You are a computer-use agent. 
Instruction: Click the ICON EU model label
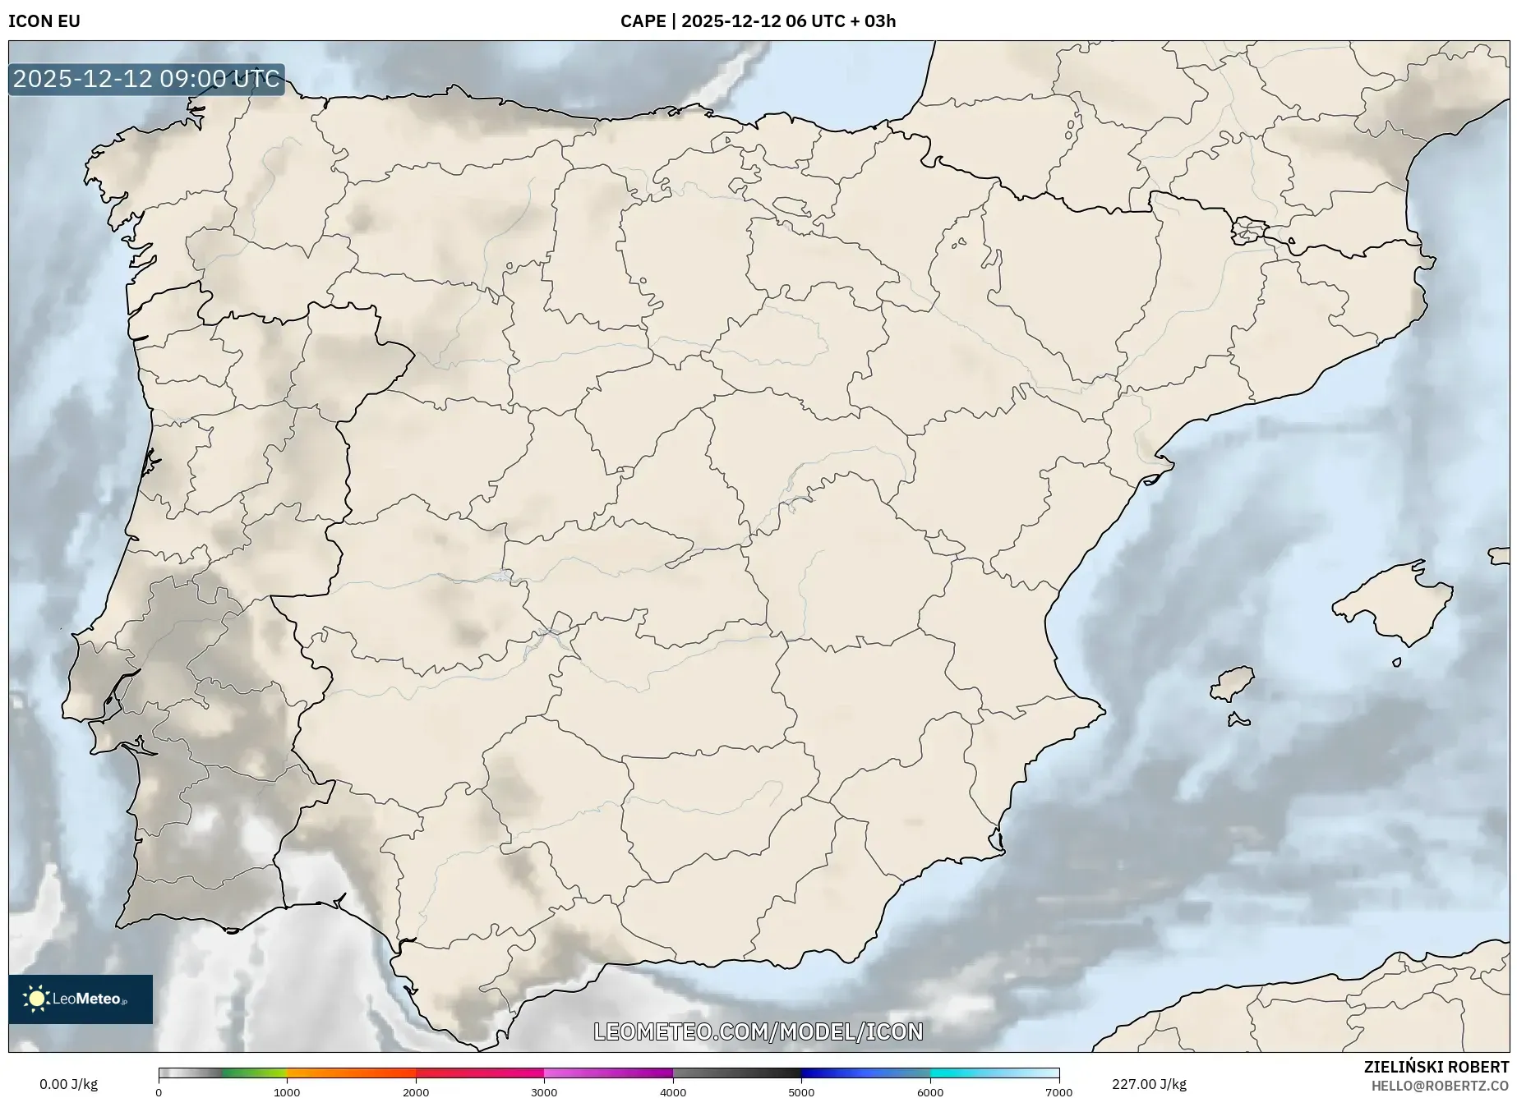pos(44,21)
